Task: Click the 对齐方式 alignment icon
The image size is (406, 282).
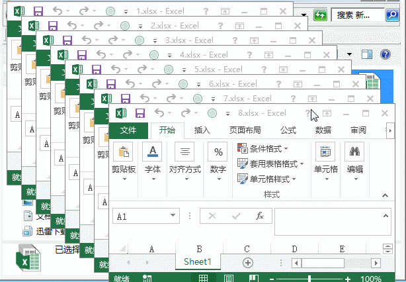Action: [185, 152]
